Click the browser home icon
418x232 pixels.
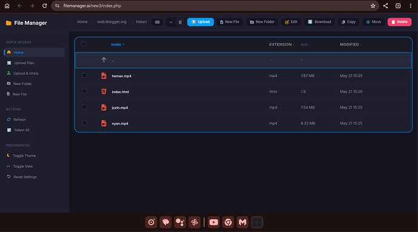point(7,6)
